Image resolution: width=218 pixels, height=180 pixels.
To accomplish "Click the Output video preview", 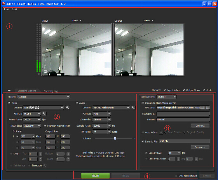I will coord(149,50).
